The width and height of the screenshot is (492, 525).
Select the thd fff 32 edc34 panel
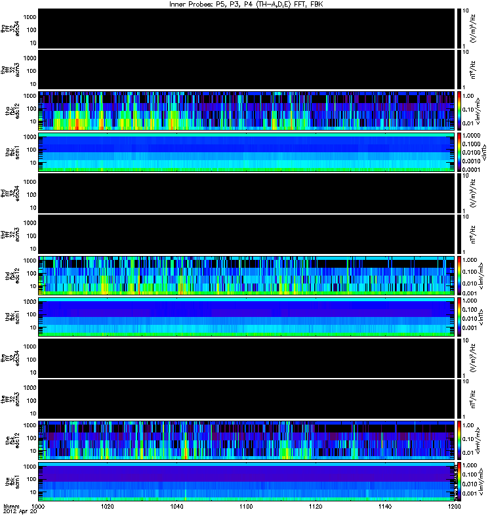click(247, 193)
